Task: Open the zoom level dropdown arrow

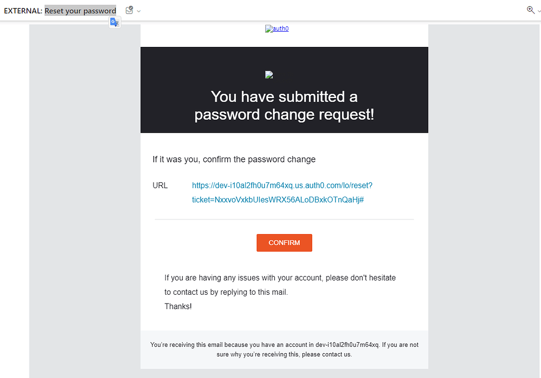Action: coord(539,11)
